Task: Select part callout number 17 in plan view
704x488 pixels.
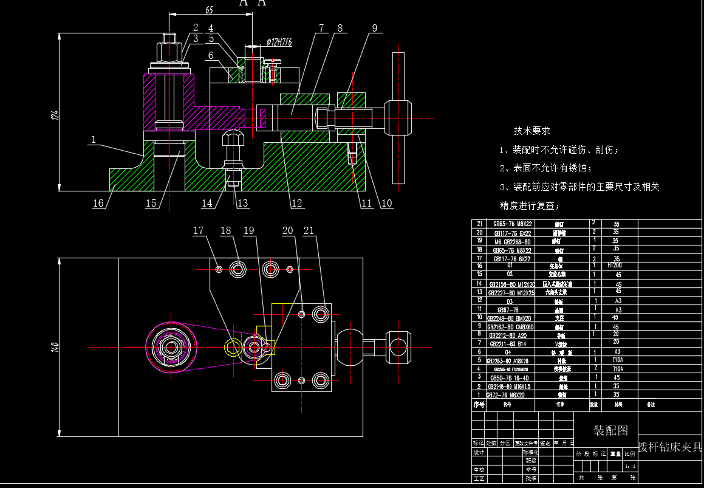Action: point(199,231)
